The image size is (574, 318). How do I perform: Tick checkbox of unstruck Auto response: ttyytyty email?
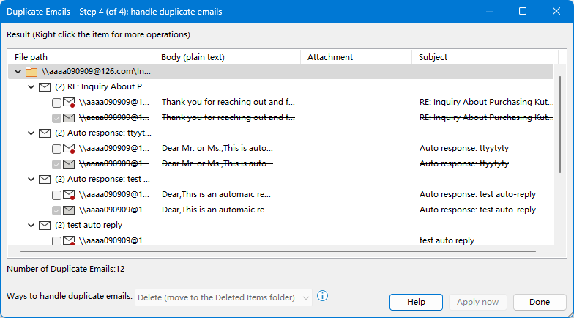[56, 149]
